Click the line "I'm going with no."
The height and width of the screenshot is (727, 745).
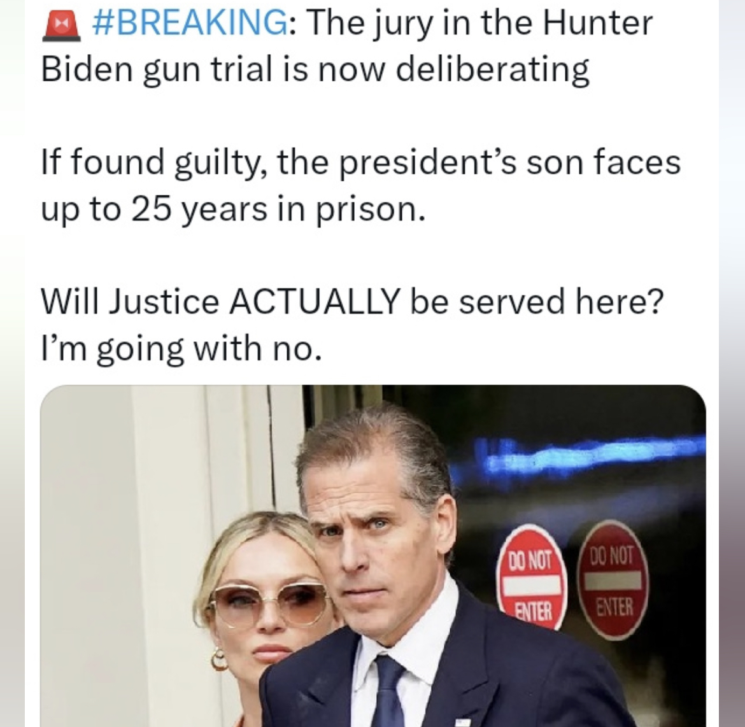coord(181,348)
